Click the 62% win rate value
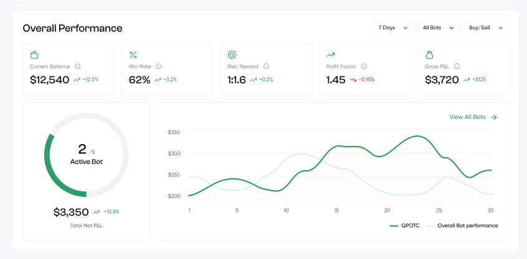Image resolution: width=527 pixels, height=259 pixels. coord(140,80)
